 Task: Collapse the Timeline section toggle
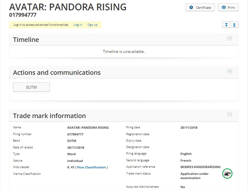[x=230, y=38]
